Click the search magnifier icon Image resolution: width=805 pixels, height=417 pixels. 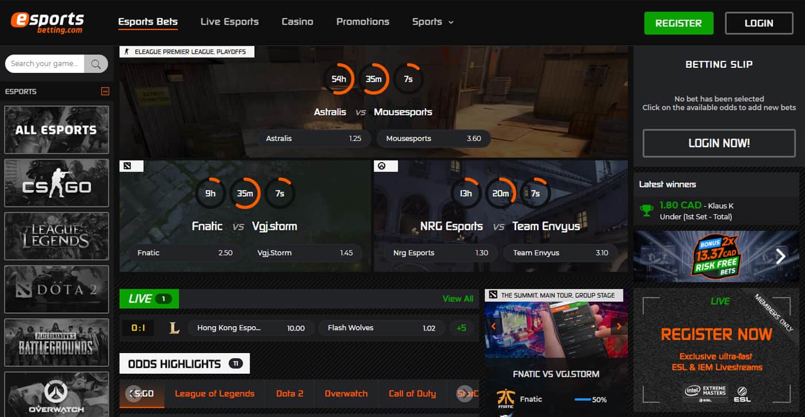[x=96, y=64]
